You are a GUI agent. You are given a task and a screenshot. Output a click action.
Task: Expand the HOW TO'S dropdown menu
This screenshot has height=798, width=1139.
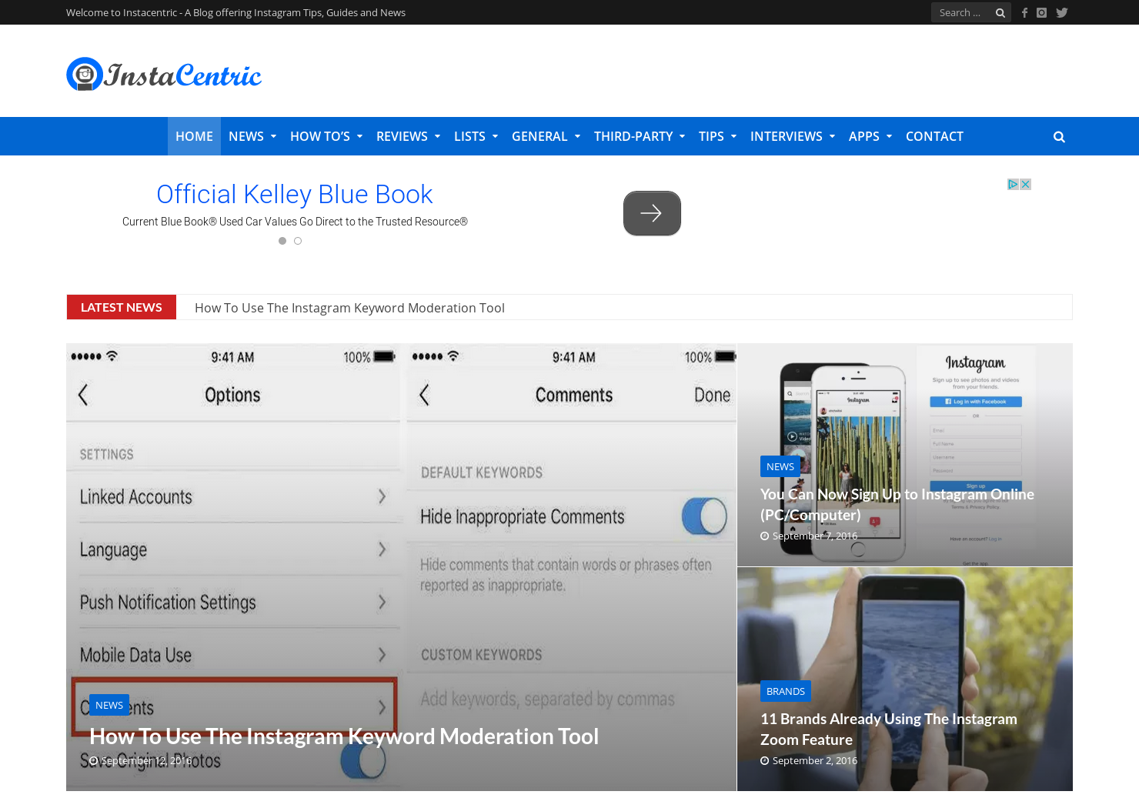[x=326, y=136]
